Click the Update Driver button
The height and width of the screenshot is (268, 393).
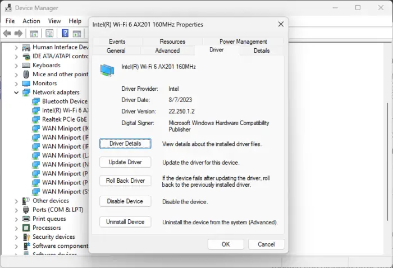coord(125,162)
